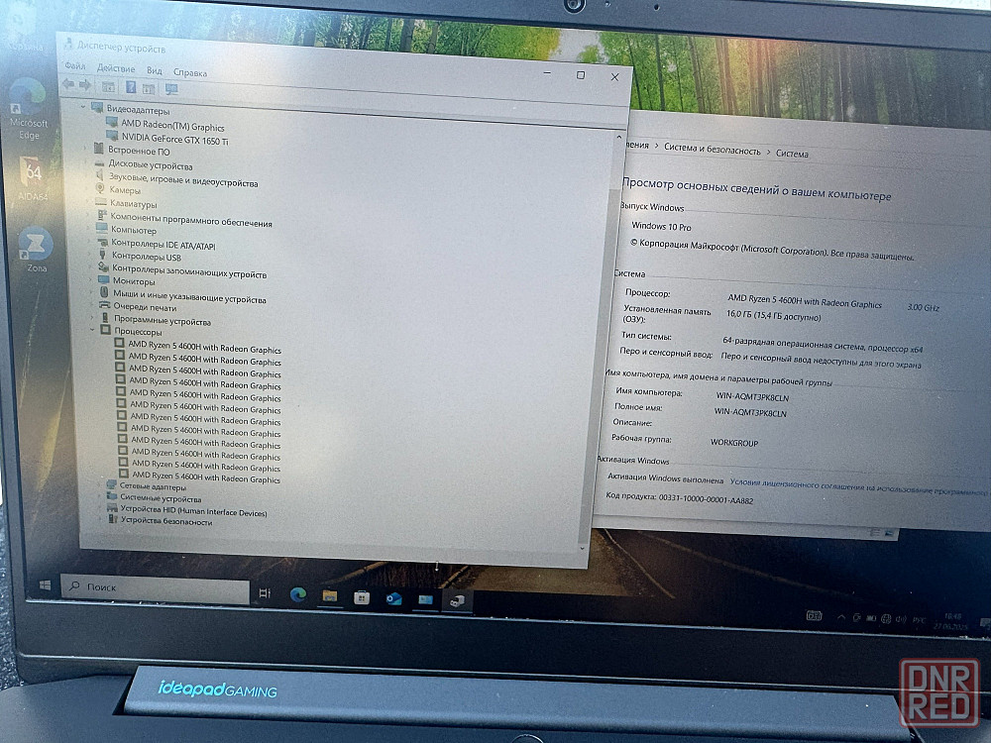
Task: Expand the Мыши и иные указывающие устройства category
Action: 91,292
